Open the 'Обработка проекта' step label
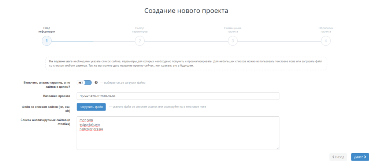The width and height of the screenshot is (375, 165). [x=326, y=30]
